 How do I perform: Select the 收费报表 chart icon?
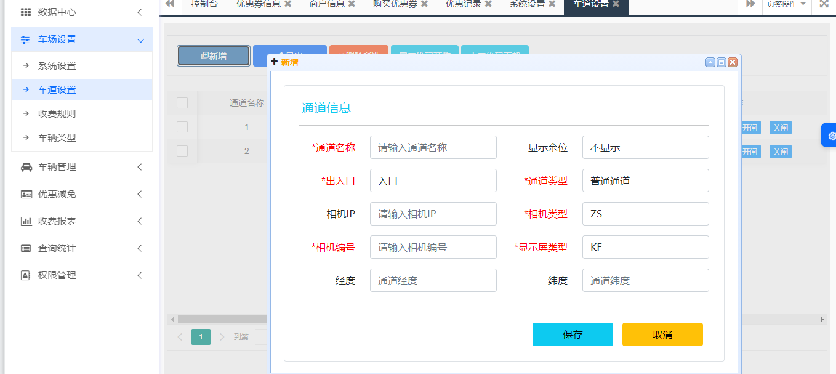[25, 221]
